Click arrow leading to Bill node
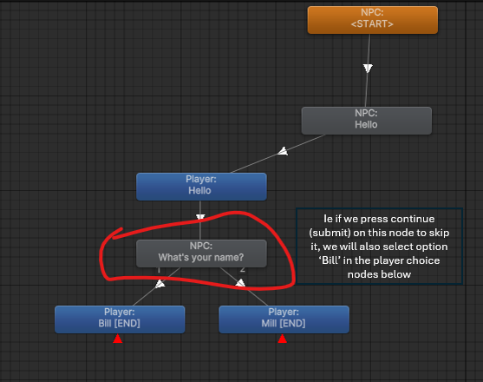 (x=160, y=284)
